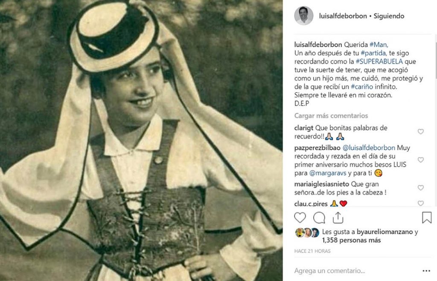
Task: Share the post using the share icon
Action: coord(338,218)
